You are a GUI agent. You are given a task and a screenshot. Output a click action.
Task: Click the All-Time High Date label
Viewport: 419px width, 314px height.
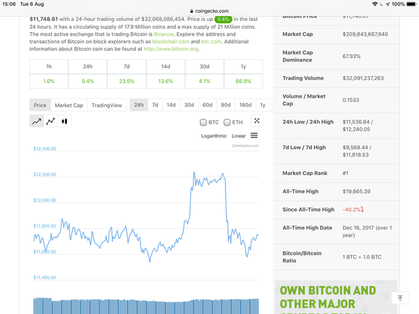point(307,227)
